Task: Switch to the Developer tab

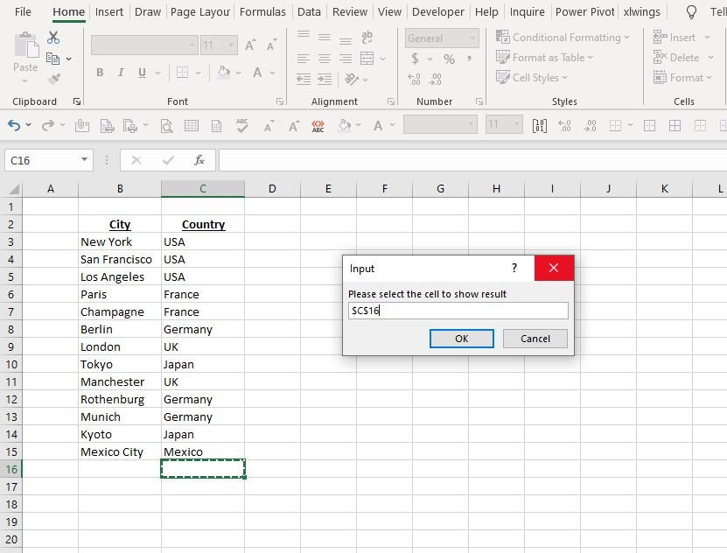Action: [437, 11]
